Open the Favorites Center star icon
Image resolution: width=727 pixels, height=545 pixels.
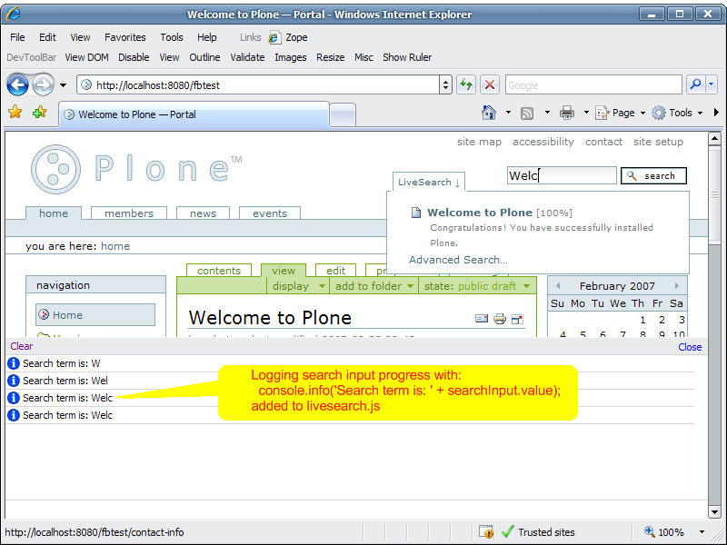tap(15, 113)
